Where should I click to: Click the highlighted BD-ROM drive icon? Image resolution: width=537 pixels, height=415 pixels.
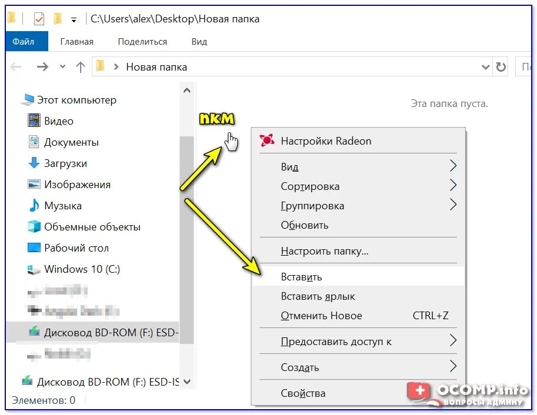point(34,330)
